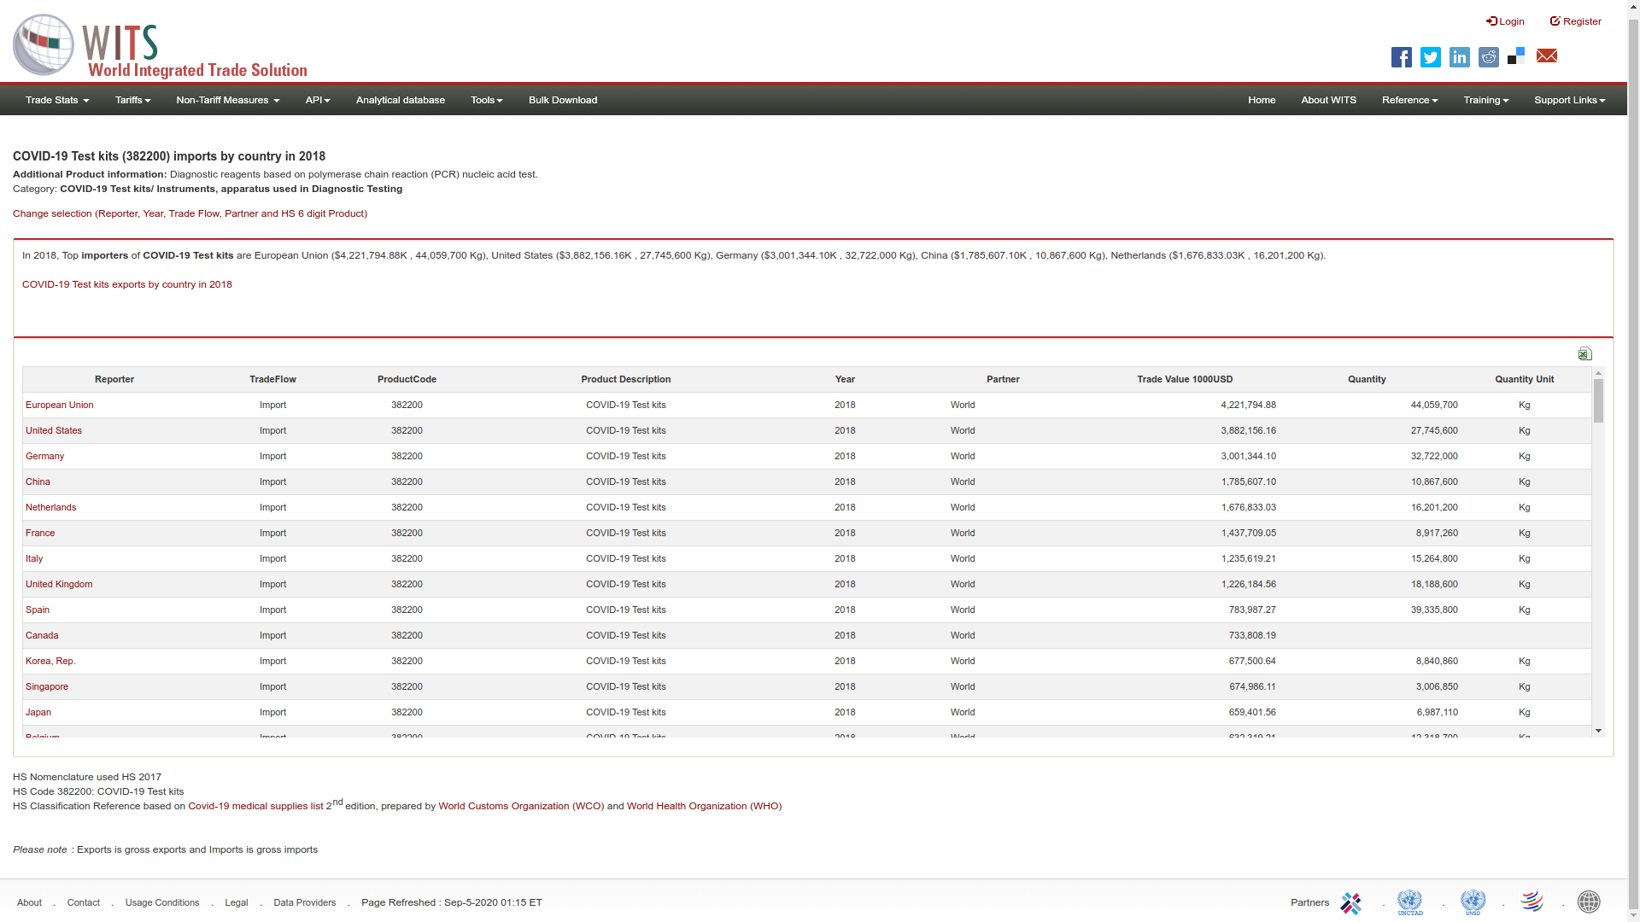
Task: Open France reporter link
Action: 40,533
